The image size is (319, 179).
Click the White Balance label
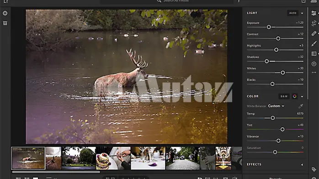pos(256,106)
